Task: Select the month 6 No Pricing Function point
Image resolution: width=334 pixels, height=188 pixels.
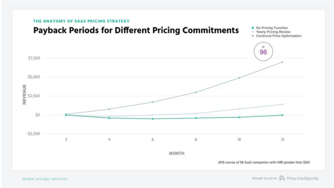Action: [153, 119]
